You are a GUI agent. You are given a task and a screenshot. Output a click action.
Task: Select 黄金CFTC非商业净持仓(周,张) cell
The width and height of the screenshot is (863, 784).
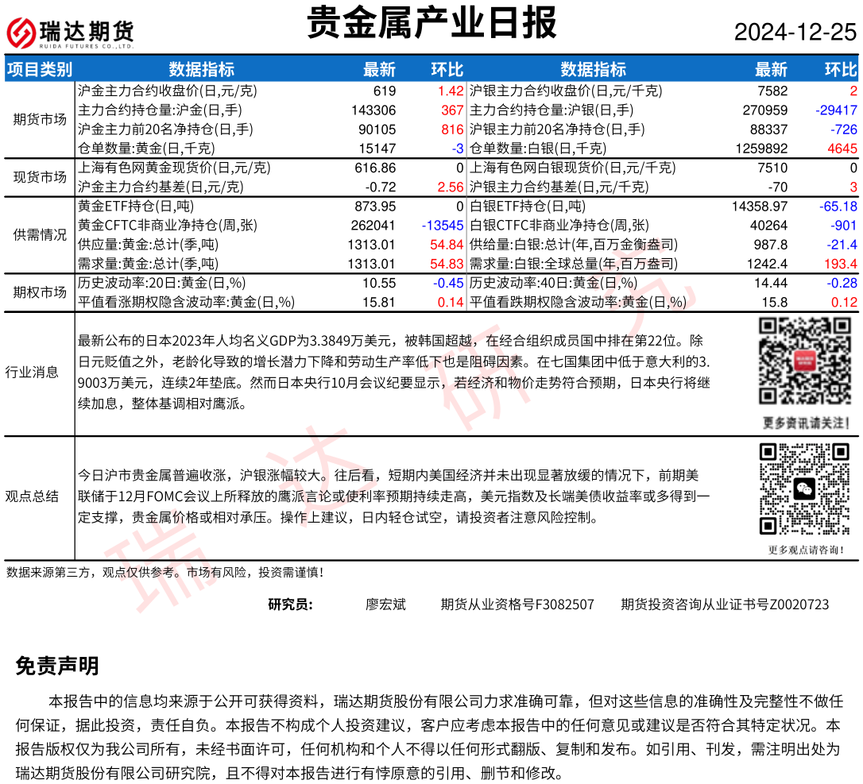(168, 226)
